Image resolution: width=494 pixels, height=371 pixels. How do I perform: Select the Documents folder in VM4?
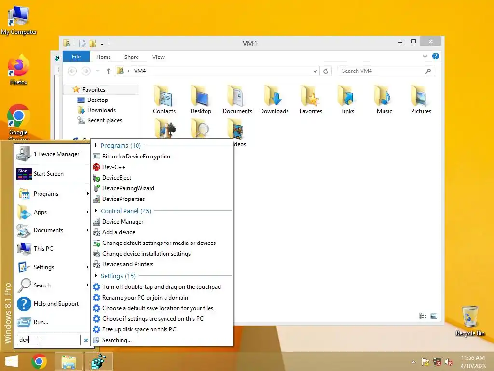click(x=237, y=100)
